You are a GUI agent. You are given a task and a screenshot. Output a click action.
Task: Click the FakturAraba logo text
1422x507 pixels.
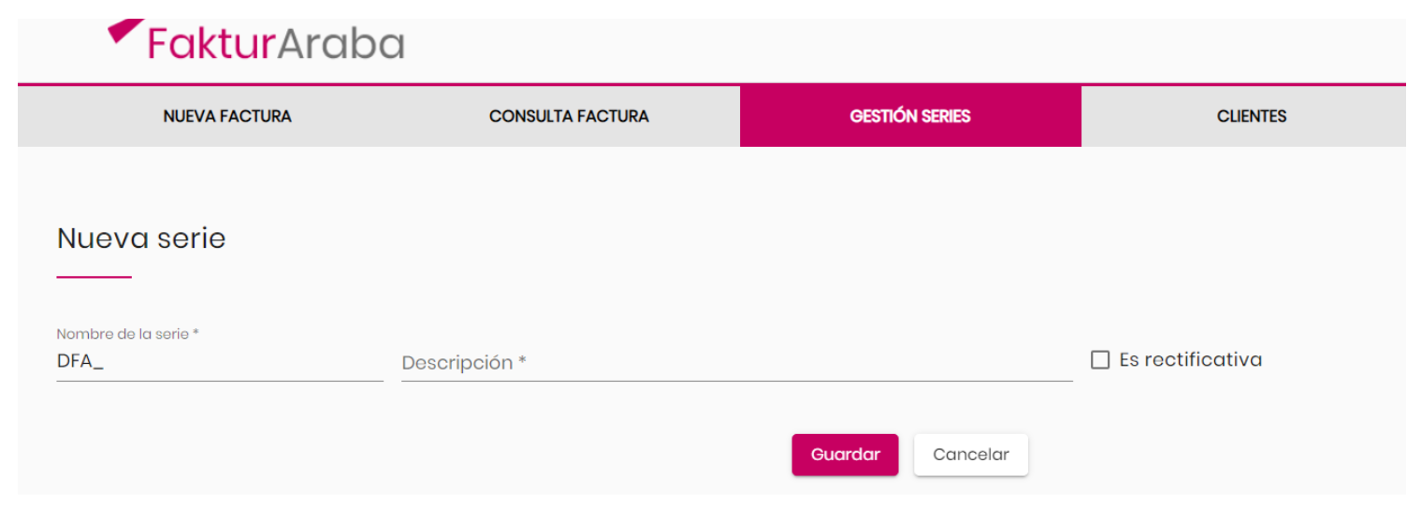(x=276, y=43)
